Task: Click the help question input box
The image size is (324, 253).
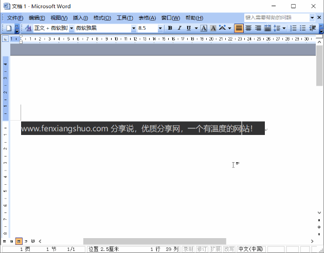Action: [x=277, y=18]
